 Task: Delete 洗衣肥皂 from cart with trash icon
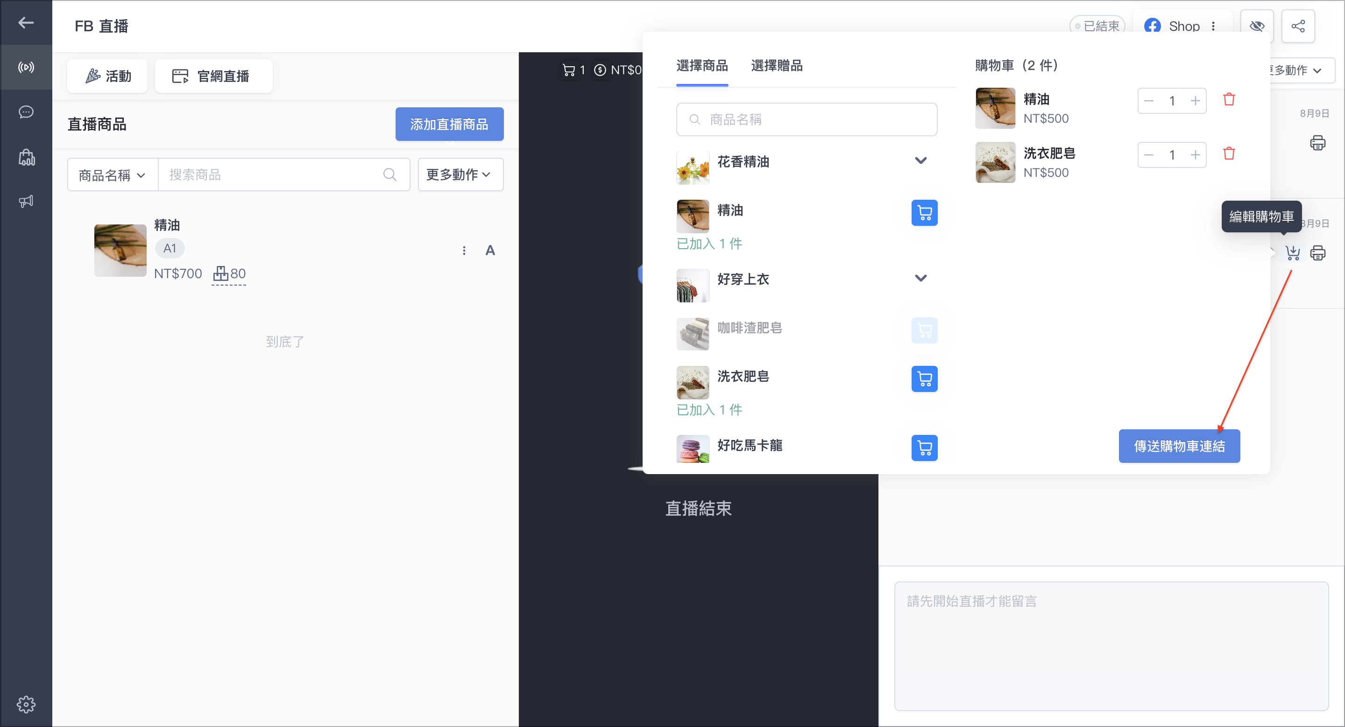1229,154
